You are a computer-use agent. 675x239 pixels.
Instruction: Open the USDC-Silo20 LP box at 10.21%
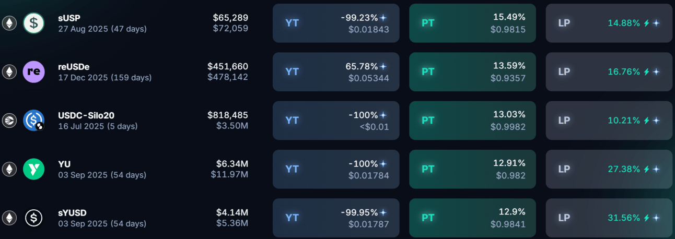coord(609,121)
